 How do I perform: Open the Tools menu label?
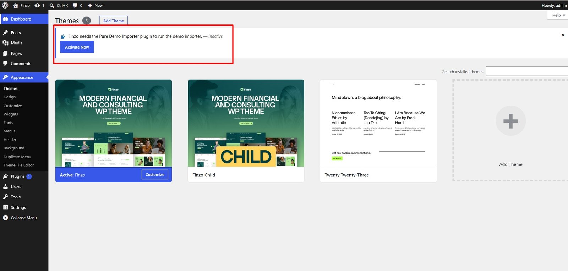pos(16,197)
